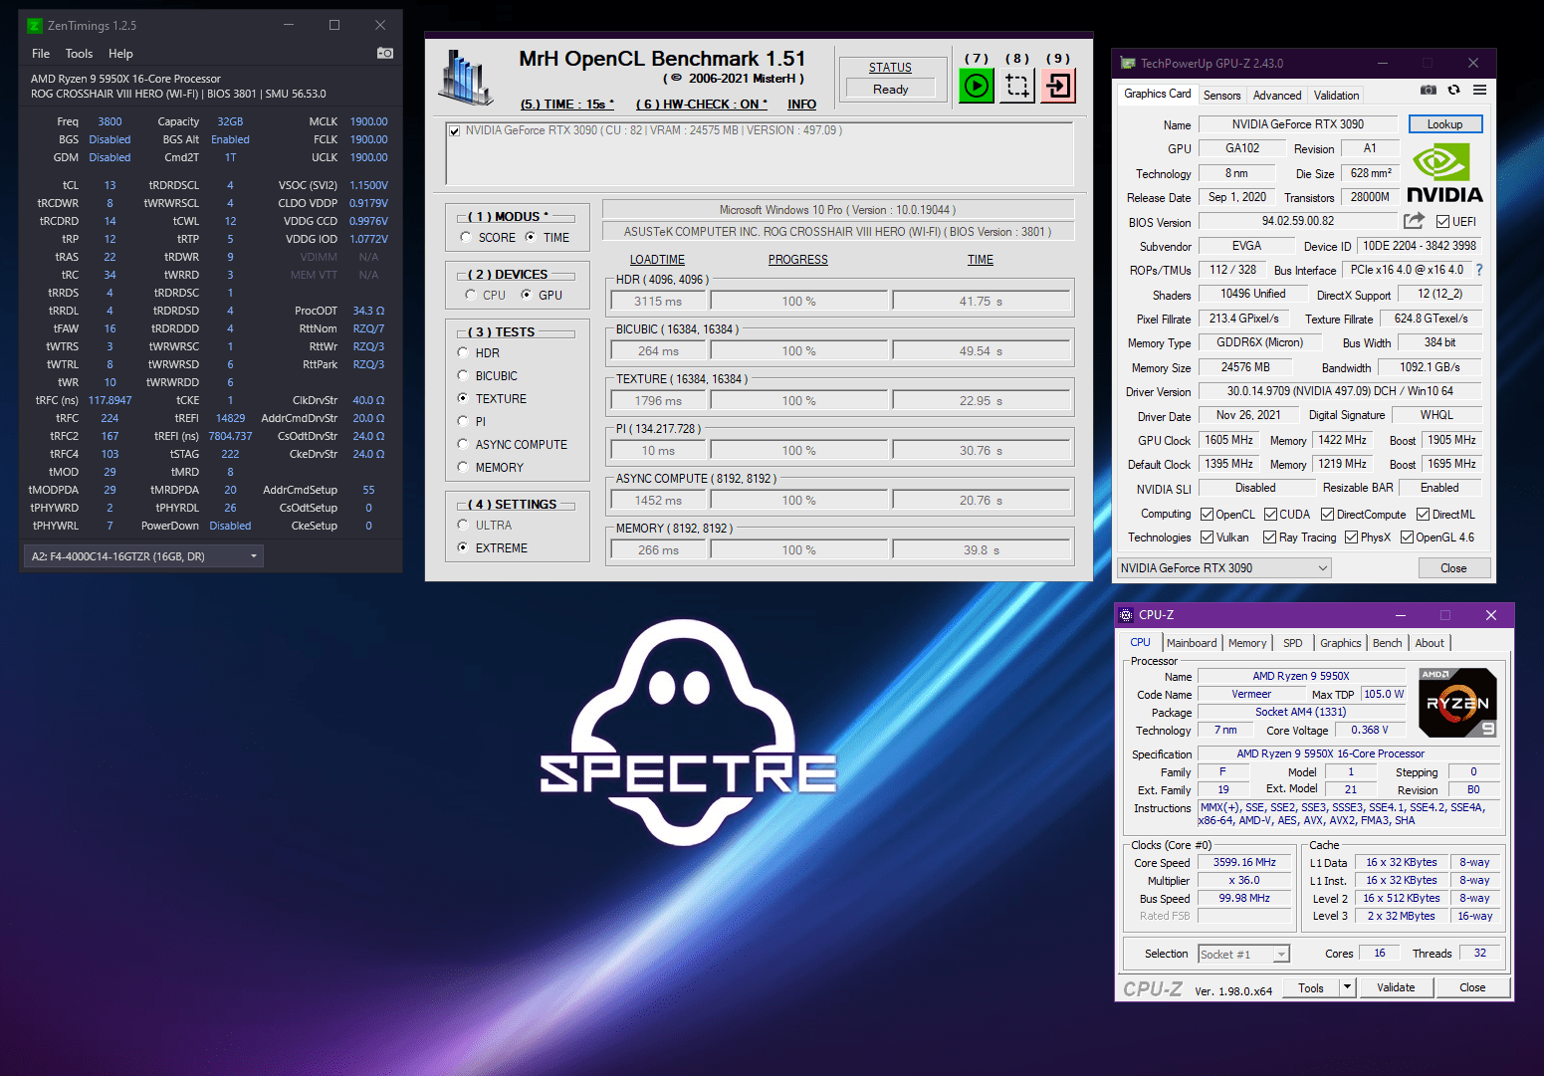
Task: Open the Bench tab in CPU-Z
Action: click(1387, 643)
